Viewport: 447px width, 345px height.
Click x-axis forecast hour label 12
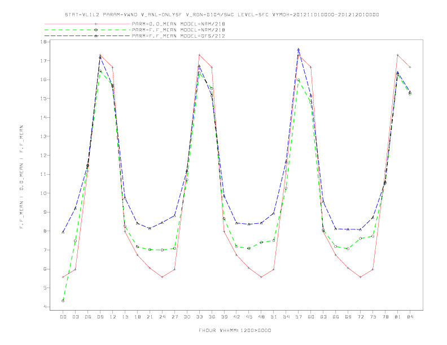tap(113, 317)
